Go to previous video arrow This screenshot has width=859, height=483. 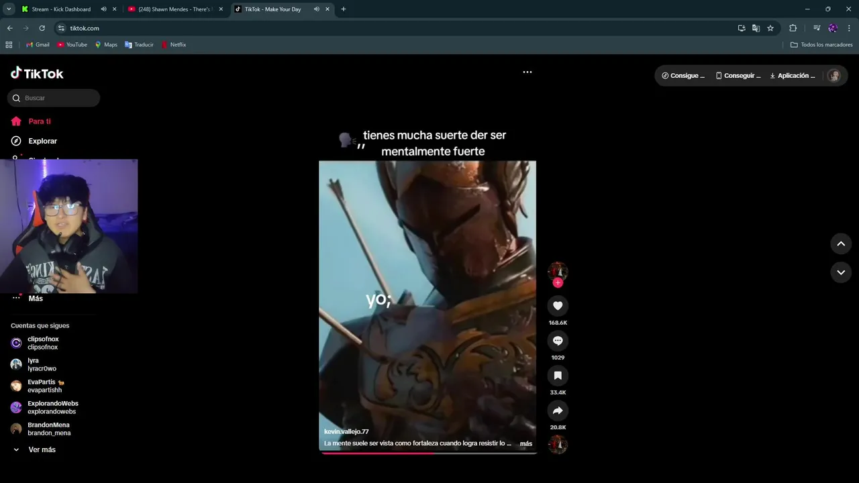pos(841,244)
